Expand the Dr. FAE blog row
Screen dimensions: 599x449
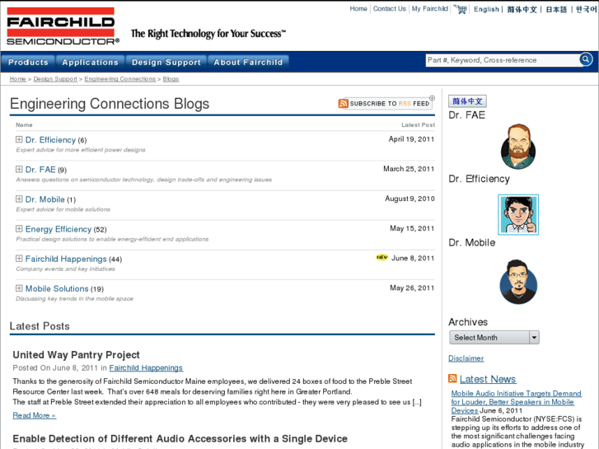[19, 169]
